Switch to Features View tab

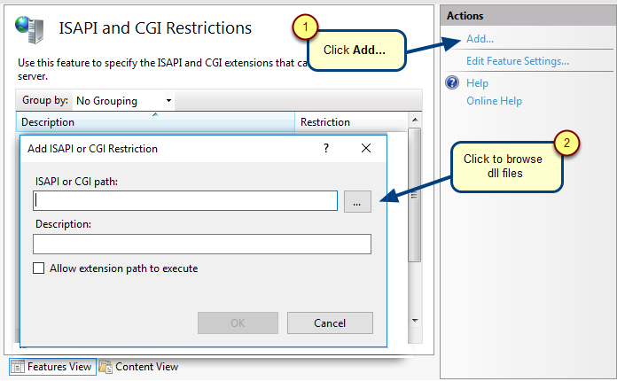click(x=52, y=367)
